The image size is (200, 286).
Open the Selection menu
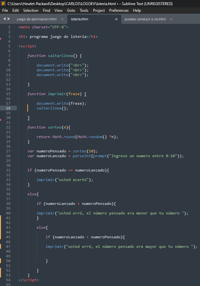click(x=31, y=10)
